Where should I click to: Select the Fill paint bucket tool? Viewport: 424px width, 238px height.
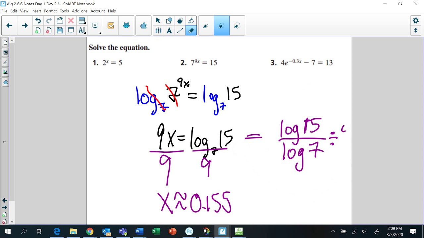[191, 21]
